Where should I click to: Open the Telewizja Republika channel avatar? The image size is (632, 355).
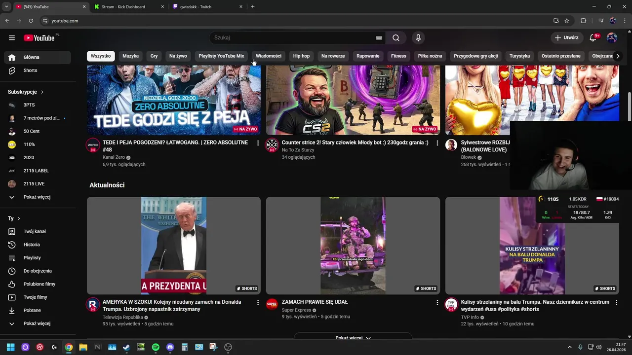[x=93, y=305]
